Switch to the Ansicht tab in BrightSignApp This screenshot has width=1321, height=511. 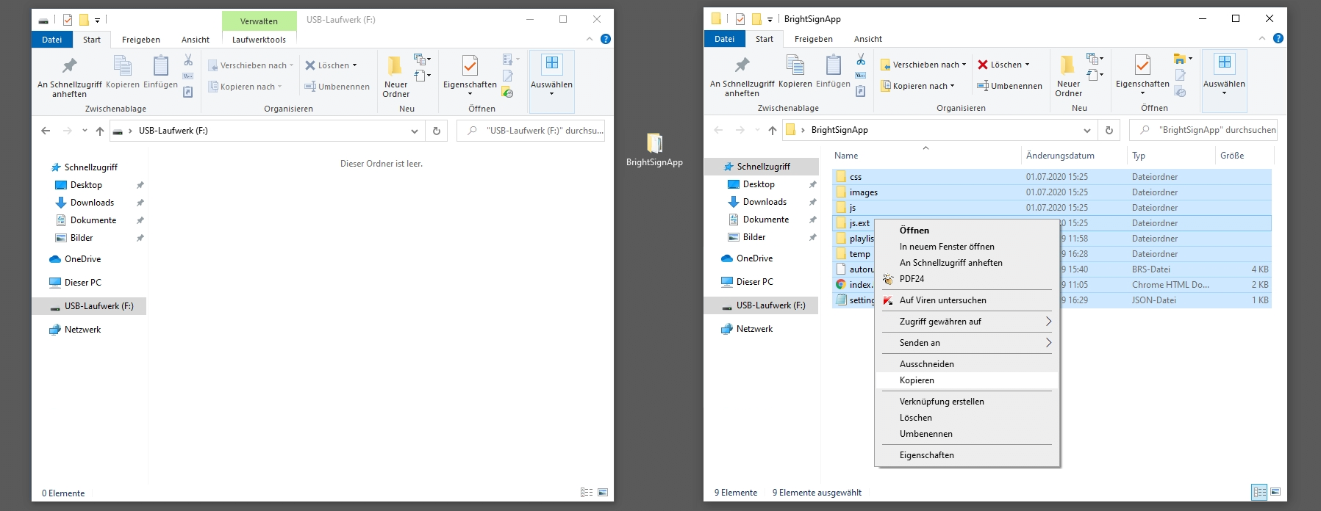[867, 39]
